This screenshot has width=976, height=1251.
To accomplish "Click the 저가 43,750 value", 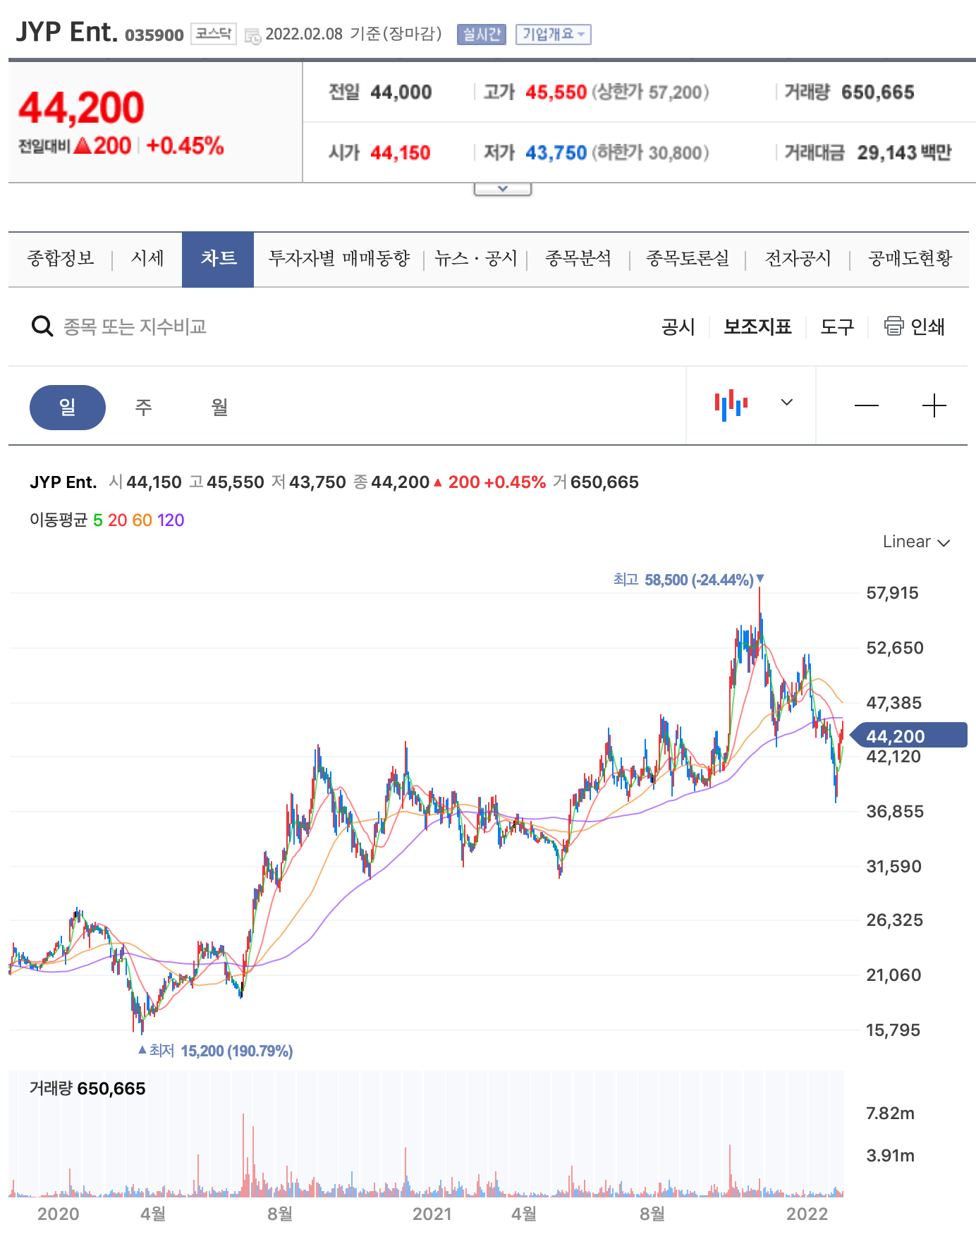I will tap(556, 153).
